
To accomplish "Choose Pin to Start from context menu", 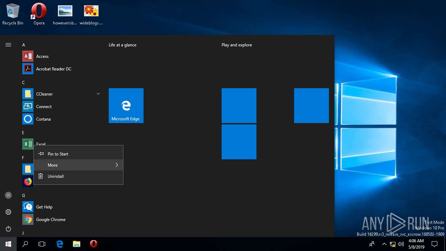I will pyautogui.click(x=78, y=154).
